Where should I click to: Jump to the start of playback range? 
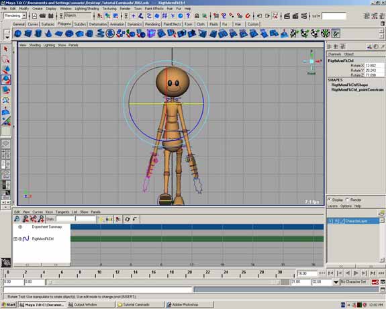pos(322,273)
